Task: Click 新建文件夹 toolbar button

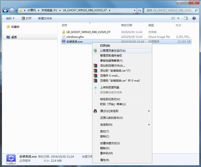Action: [x=45, y=18]
